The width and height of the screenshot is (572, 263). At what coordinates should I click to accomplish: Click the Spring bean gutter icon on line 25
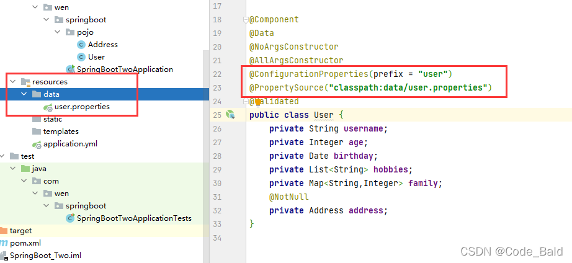[x=230, y=115]
